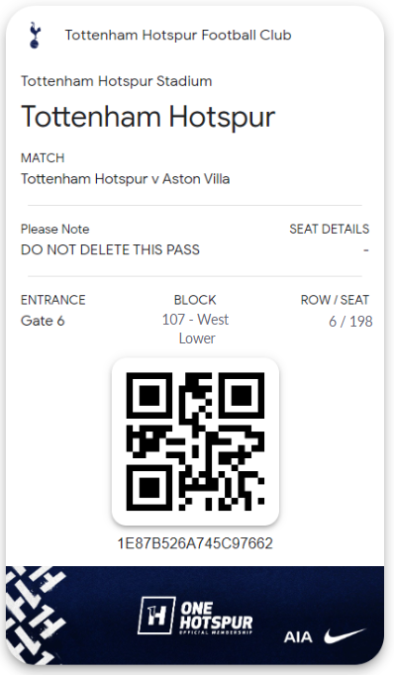Click the SEAT DETAILS label
394x675 pixels.
pos(329,229)
